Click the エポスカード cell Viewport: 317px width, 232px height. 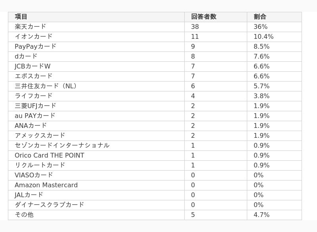pos(96,76)
